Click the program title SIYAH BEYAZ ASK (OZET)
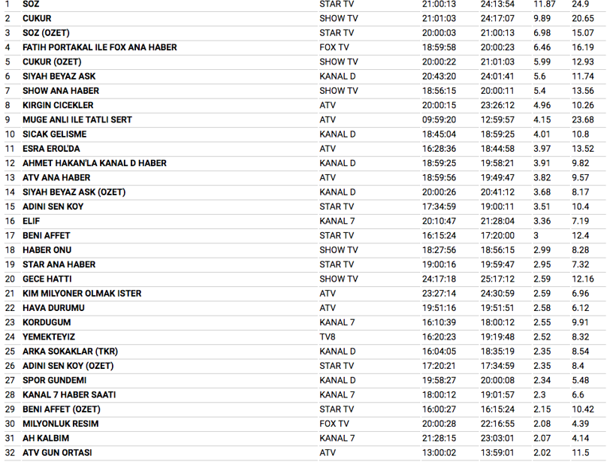The width and height of the screenshot is (616, 462). tap(74, 192)
